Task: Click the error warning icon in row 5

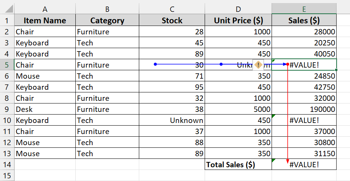Action: [x=258, y=65]
